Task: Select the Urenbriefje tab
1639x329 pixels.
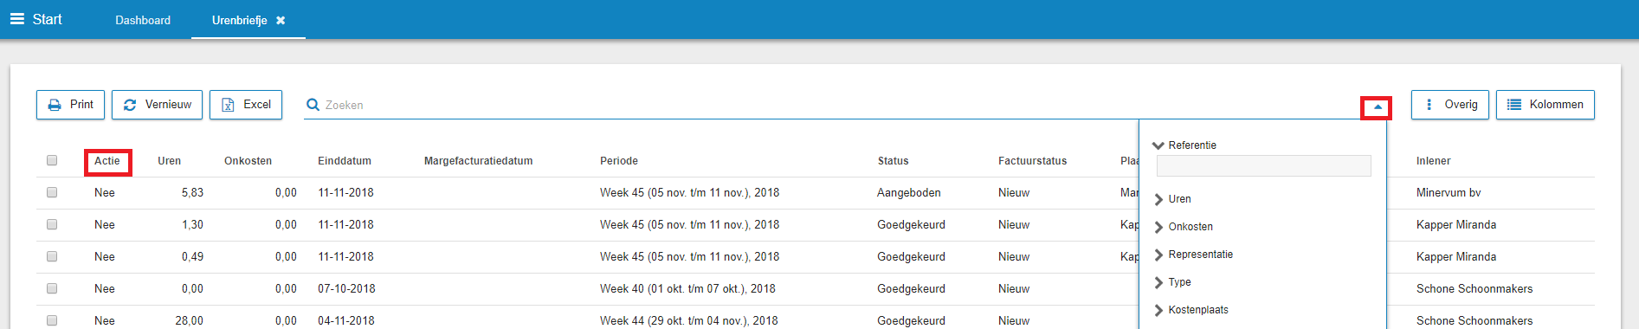Action: [x=239, y=20]
